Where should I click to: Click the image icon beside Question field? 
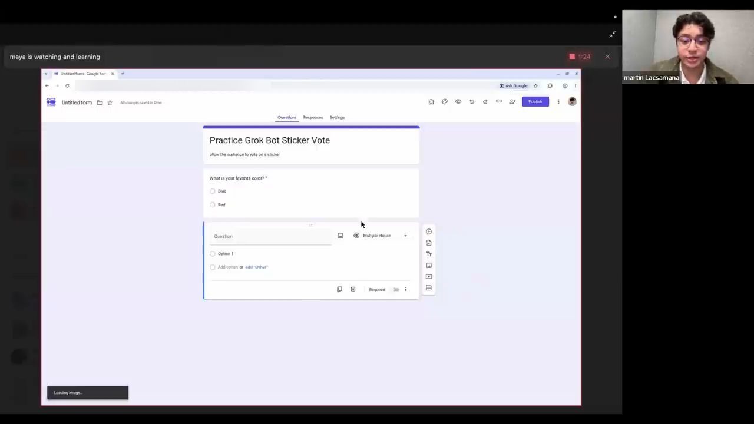click(x=340, y=236)
